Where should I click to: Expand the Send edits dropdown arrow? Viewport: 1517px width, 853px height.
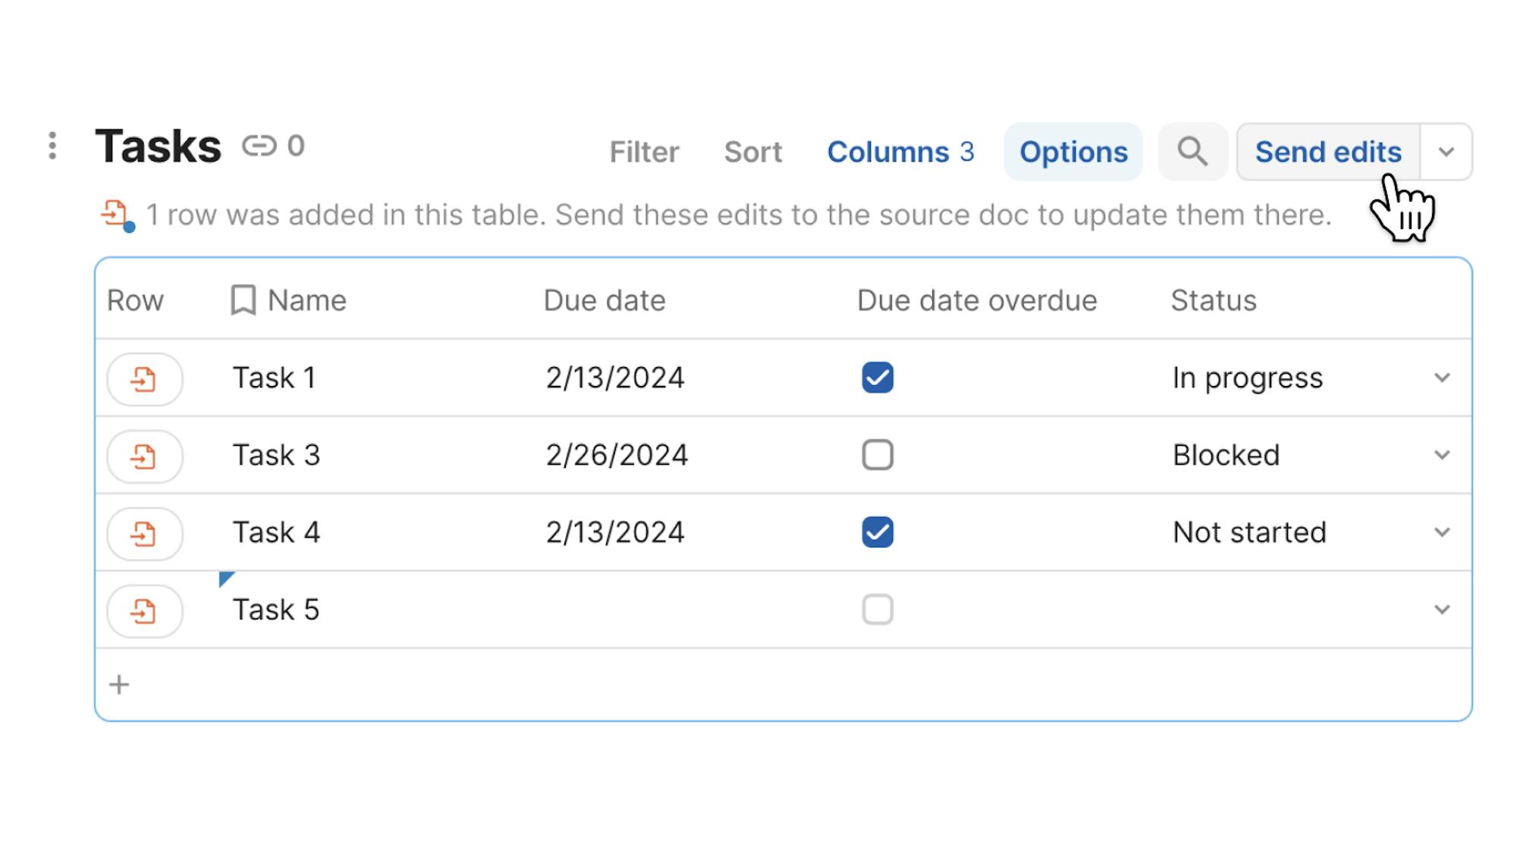coord(1446,152)
